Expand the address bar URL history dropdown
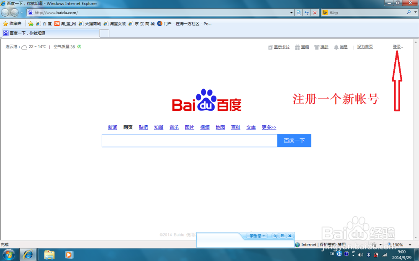 click(x=291, y=13)
